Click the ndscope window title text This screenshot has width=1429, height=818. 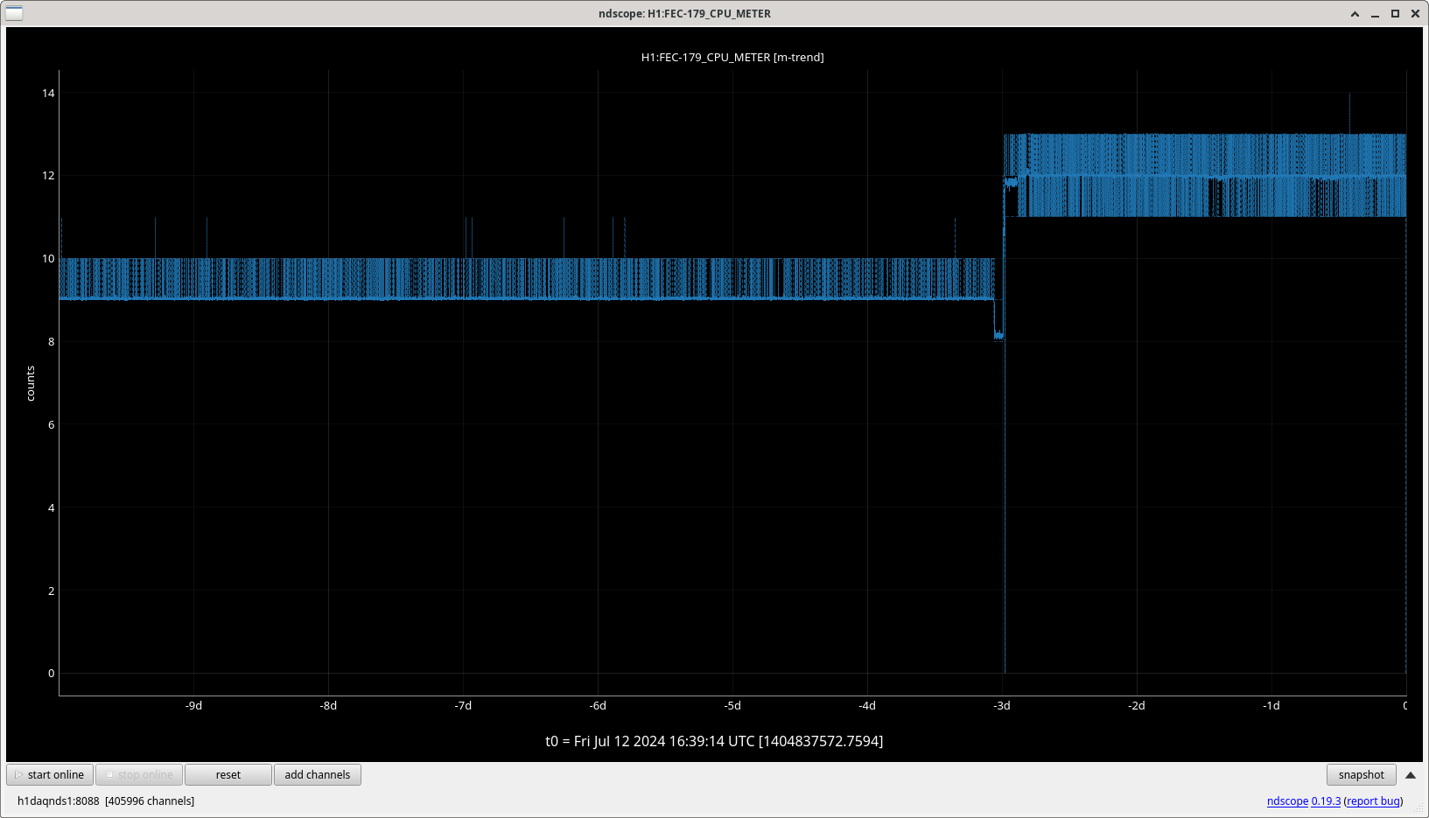[x=684, y=14]
